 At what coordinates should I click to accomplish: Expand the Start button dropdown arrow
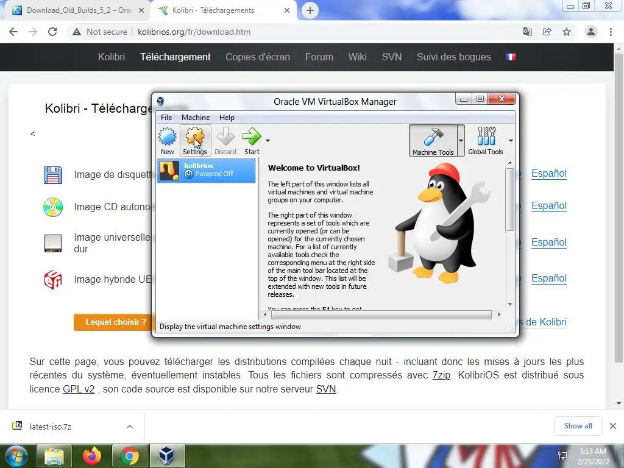click(268, 141)
